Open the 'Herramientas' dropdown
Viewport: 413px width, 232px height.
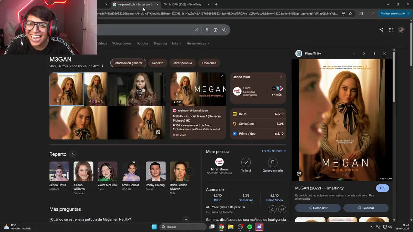[x=198, y=43]
